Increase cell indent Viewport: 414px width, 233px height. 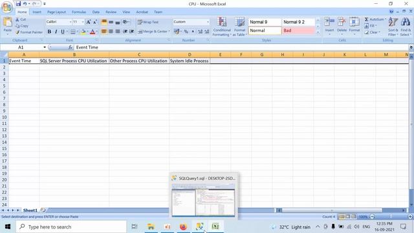(131, 32)
